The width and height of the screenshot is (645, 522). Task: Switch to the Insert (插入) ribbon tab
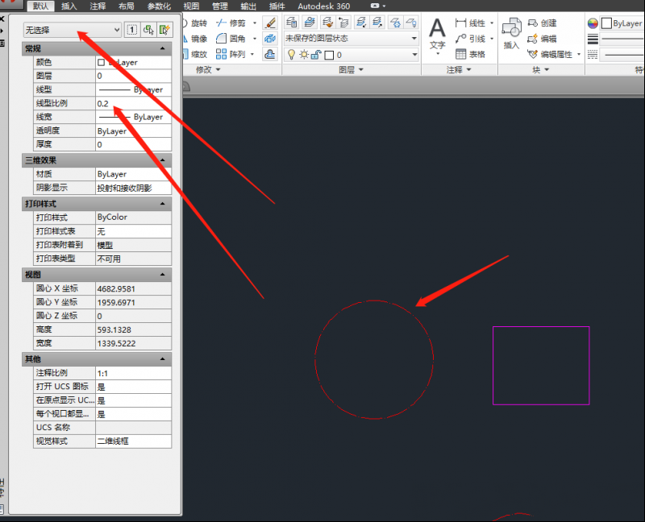pos(69,6)
